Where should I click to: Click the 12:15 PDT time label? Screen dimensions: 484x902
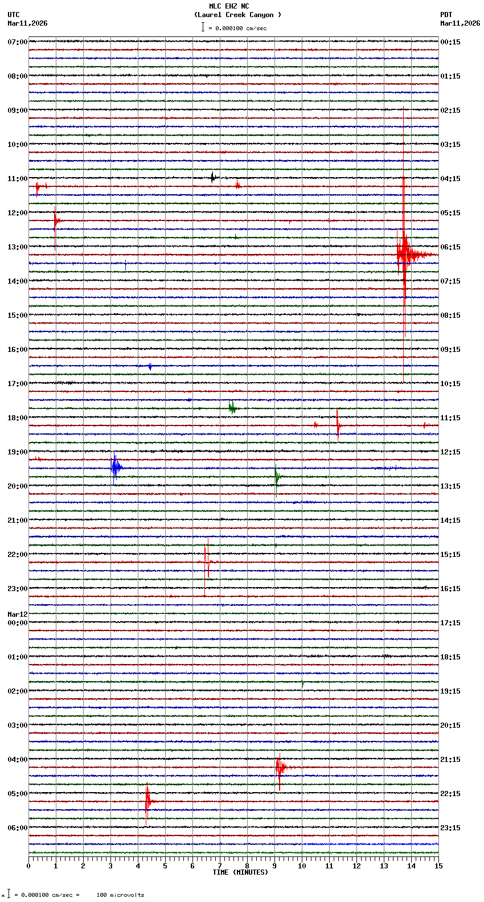[450, 452]
